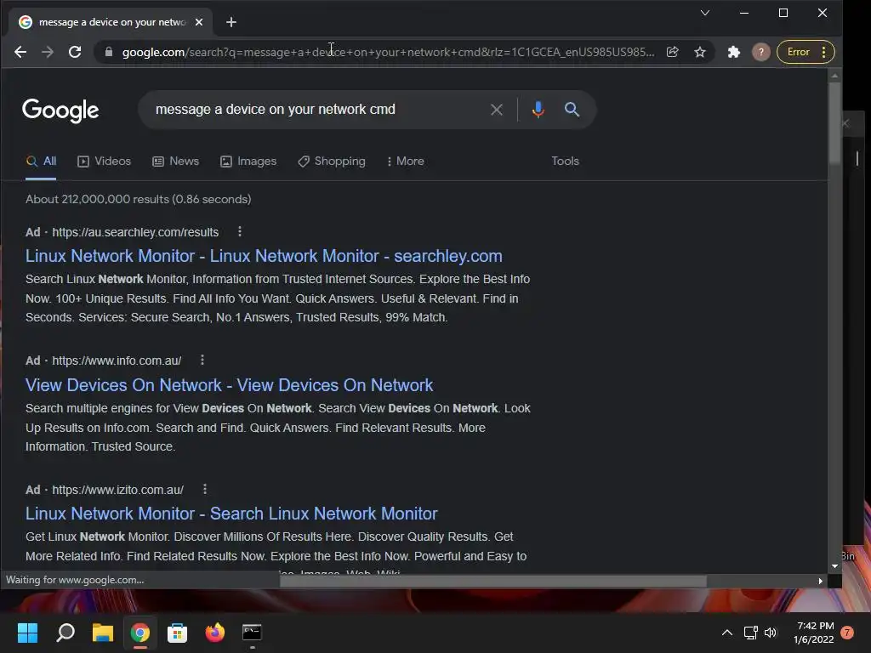Click the ad URL 'https://au.searchley.com/results'
871x653 pixels.
point(135,233)
